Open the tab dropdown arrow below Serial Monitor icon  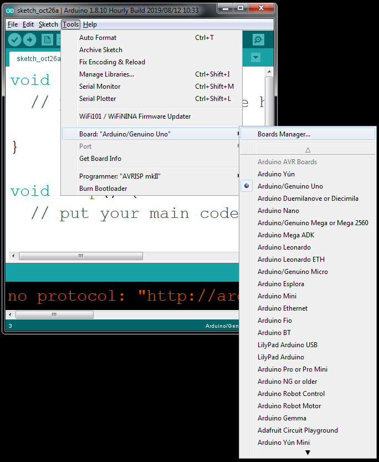255,58
